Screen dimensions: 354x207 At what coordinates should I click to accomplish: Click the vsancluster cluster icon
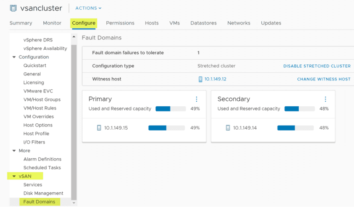coord(13,8)
